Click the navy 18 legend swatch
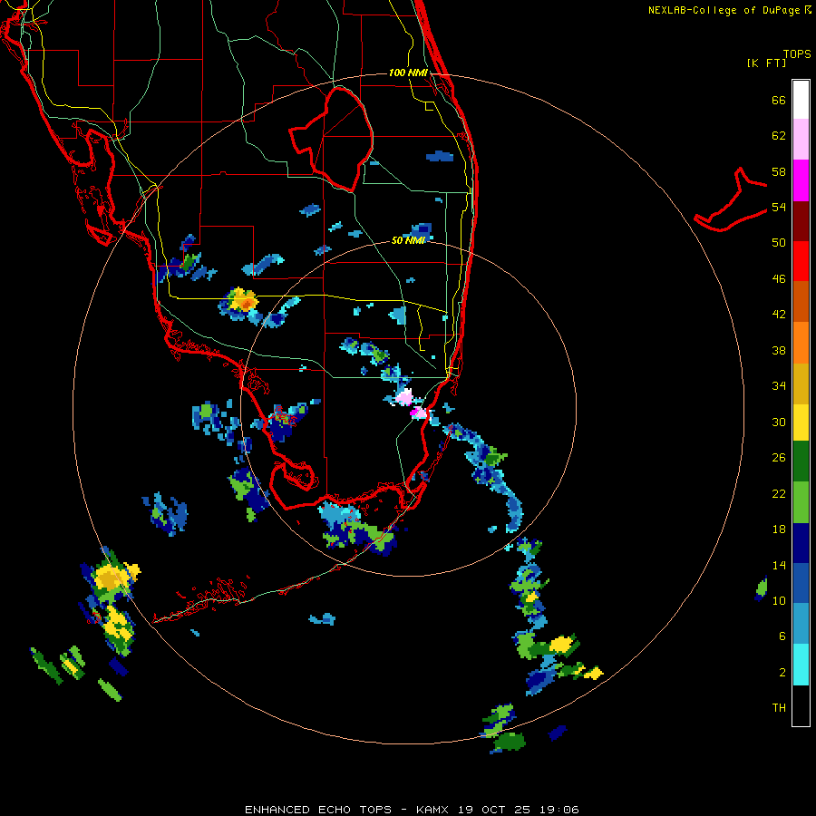The height and width of the screenshot is (816, 816). point(801,543)
